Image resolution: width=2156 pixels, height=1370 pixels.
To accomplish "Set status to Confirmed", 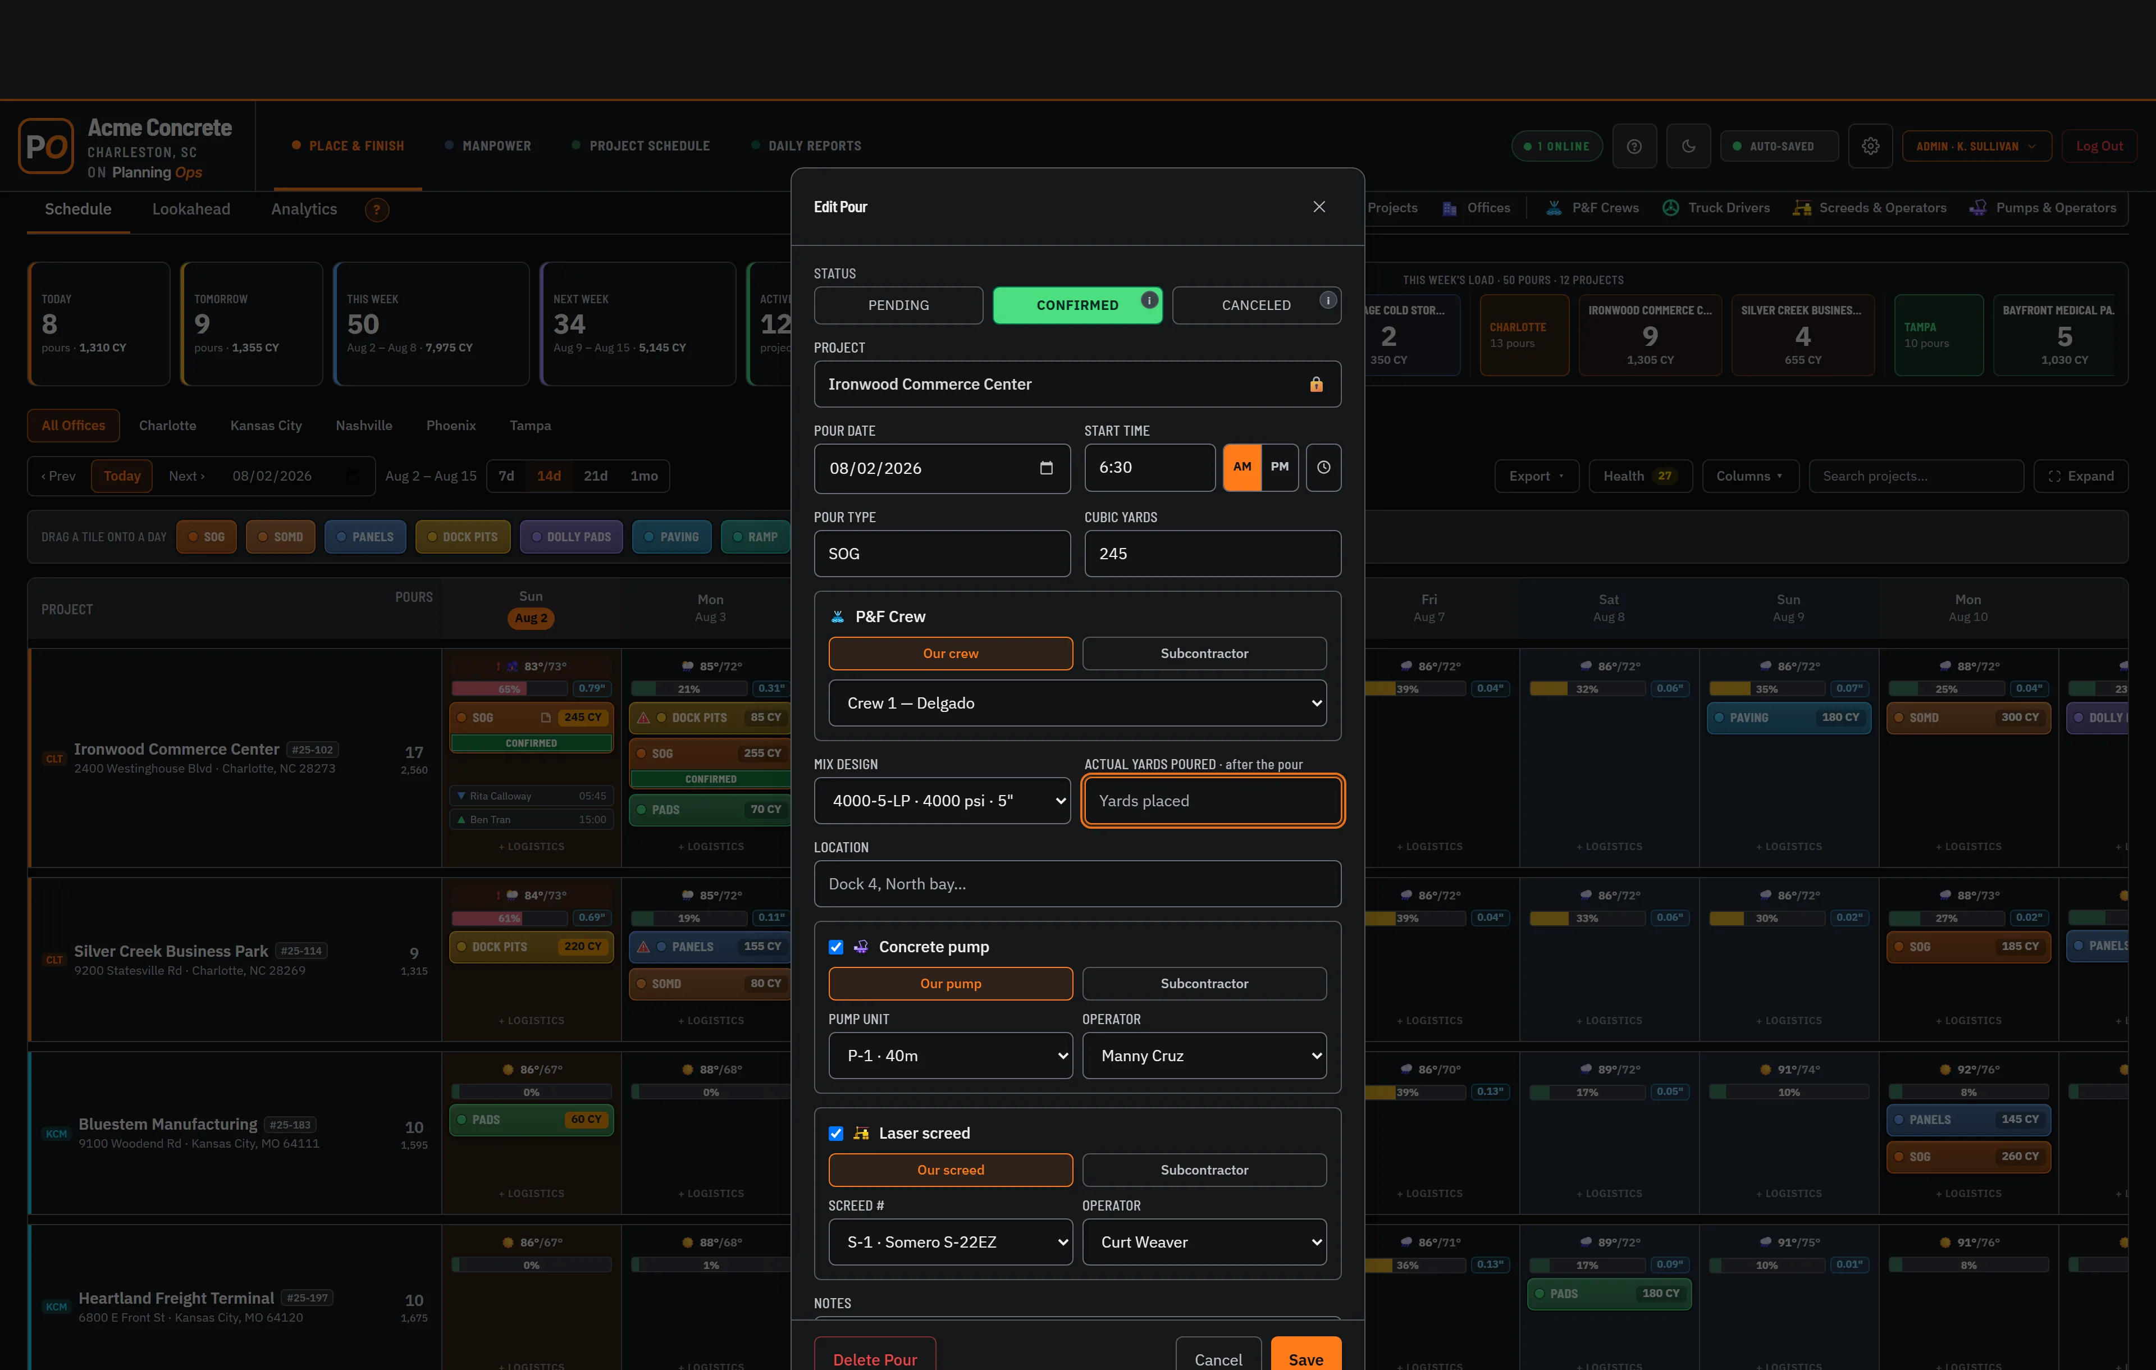I will [x=1077, y=305].
